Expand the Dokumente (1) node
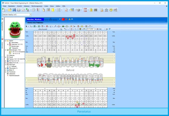The width and height of the screenshot is (169, 116). point(6,68)
